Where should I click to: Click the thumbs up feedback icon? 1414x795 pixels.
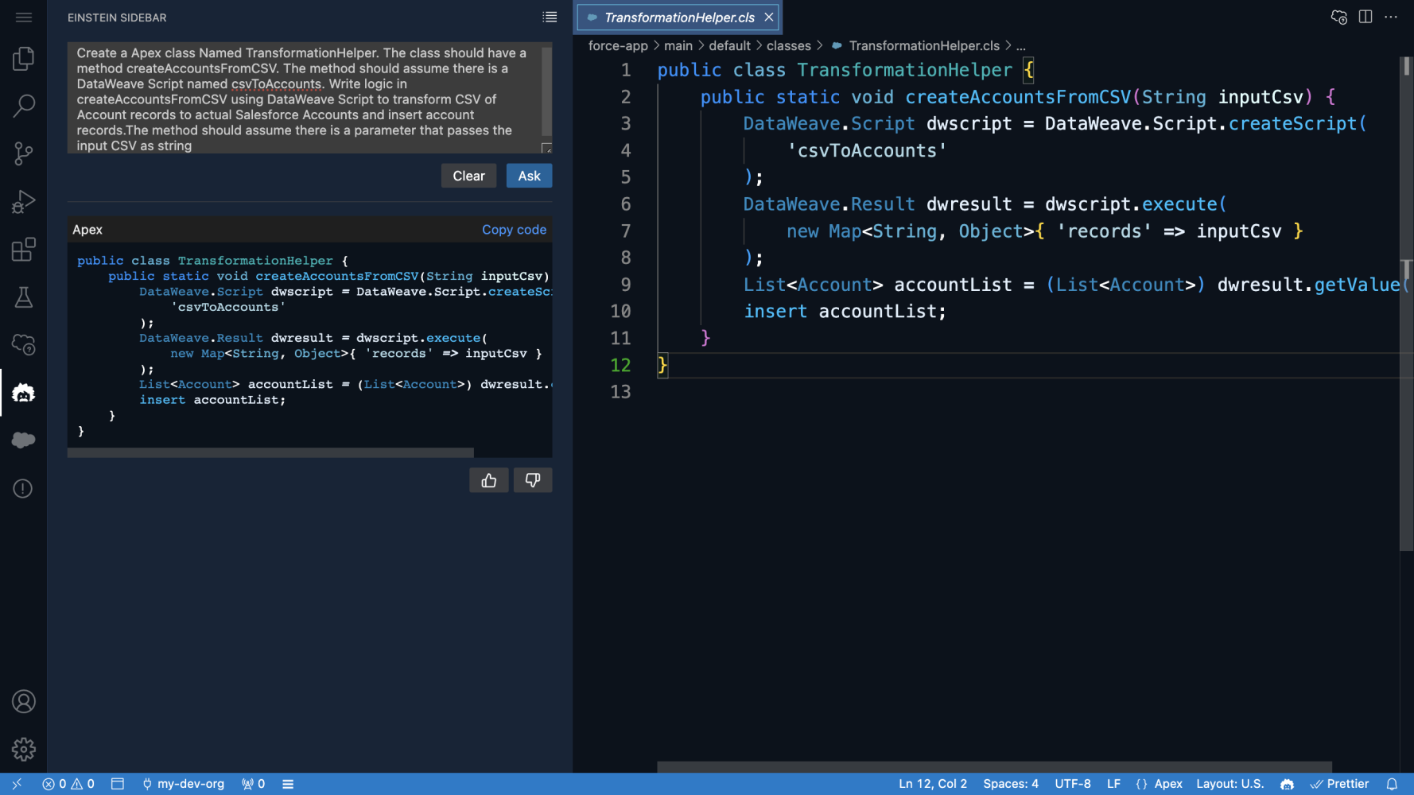pos(488,480)
